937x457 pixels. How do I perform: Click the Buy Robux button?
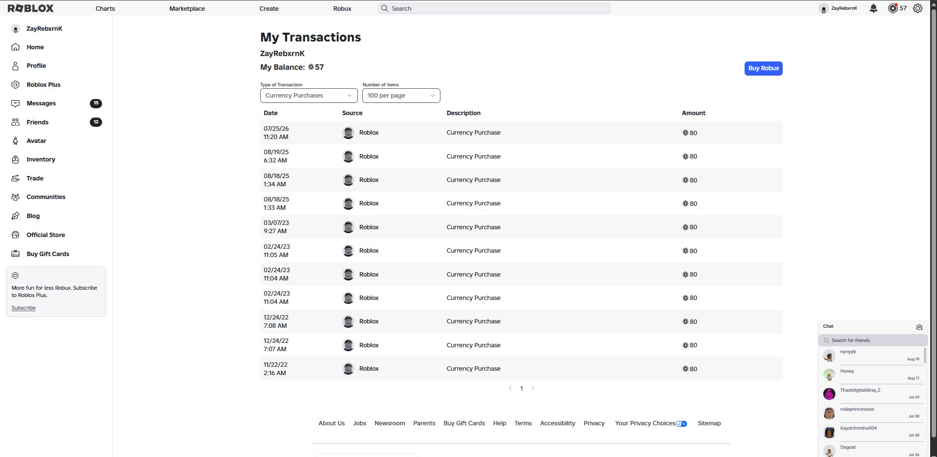[764, 68]
